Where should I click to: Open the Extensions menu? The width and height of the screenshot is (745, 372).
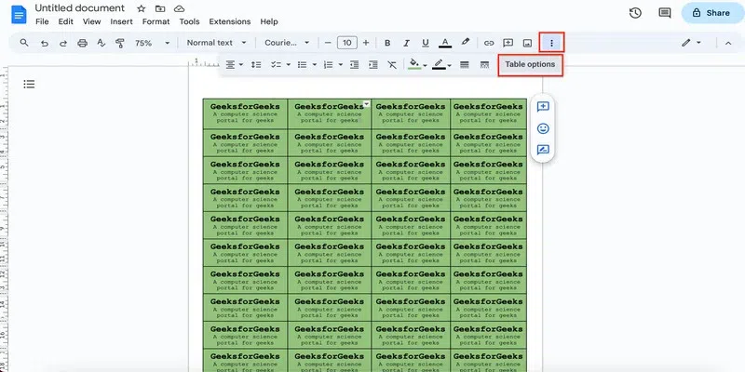tap(229, 21)
